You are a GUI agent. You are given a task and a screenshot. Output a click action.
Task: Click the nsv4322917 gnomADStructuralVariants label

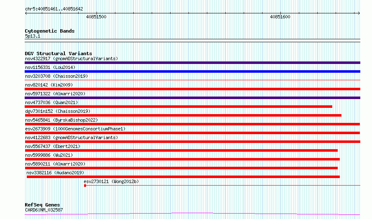tap(71, 59)
